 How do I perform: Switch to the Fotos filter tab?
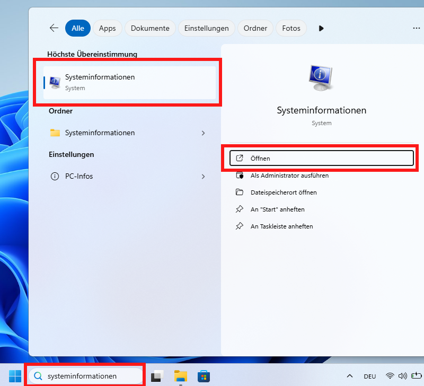click(x=291, y=28)
